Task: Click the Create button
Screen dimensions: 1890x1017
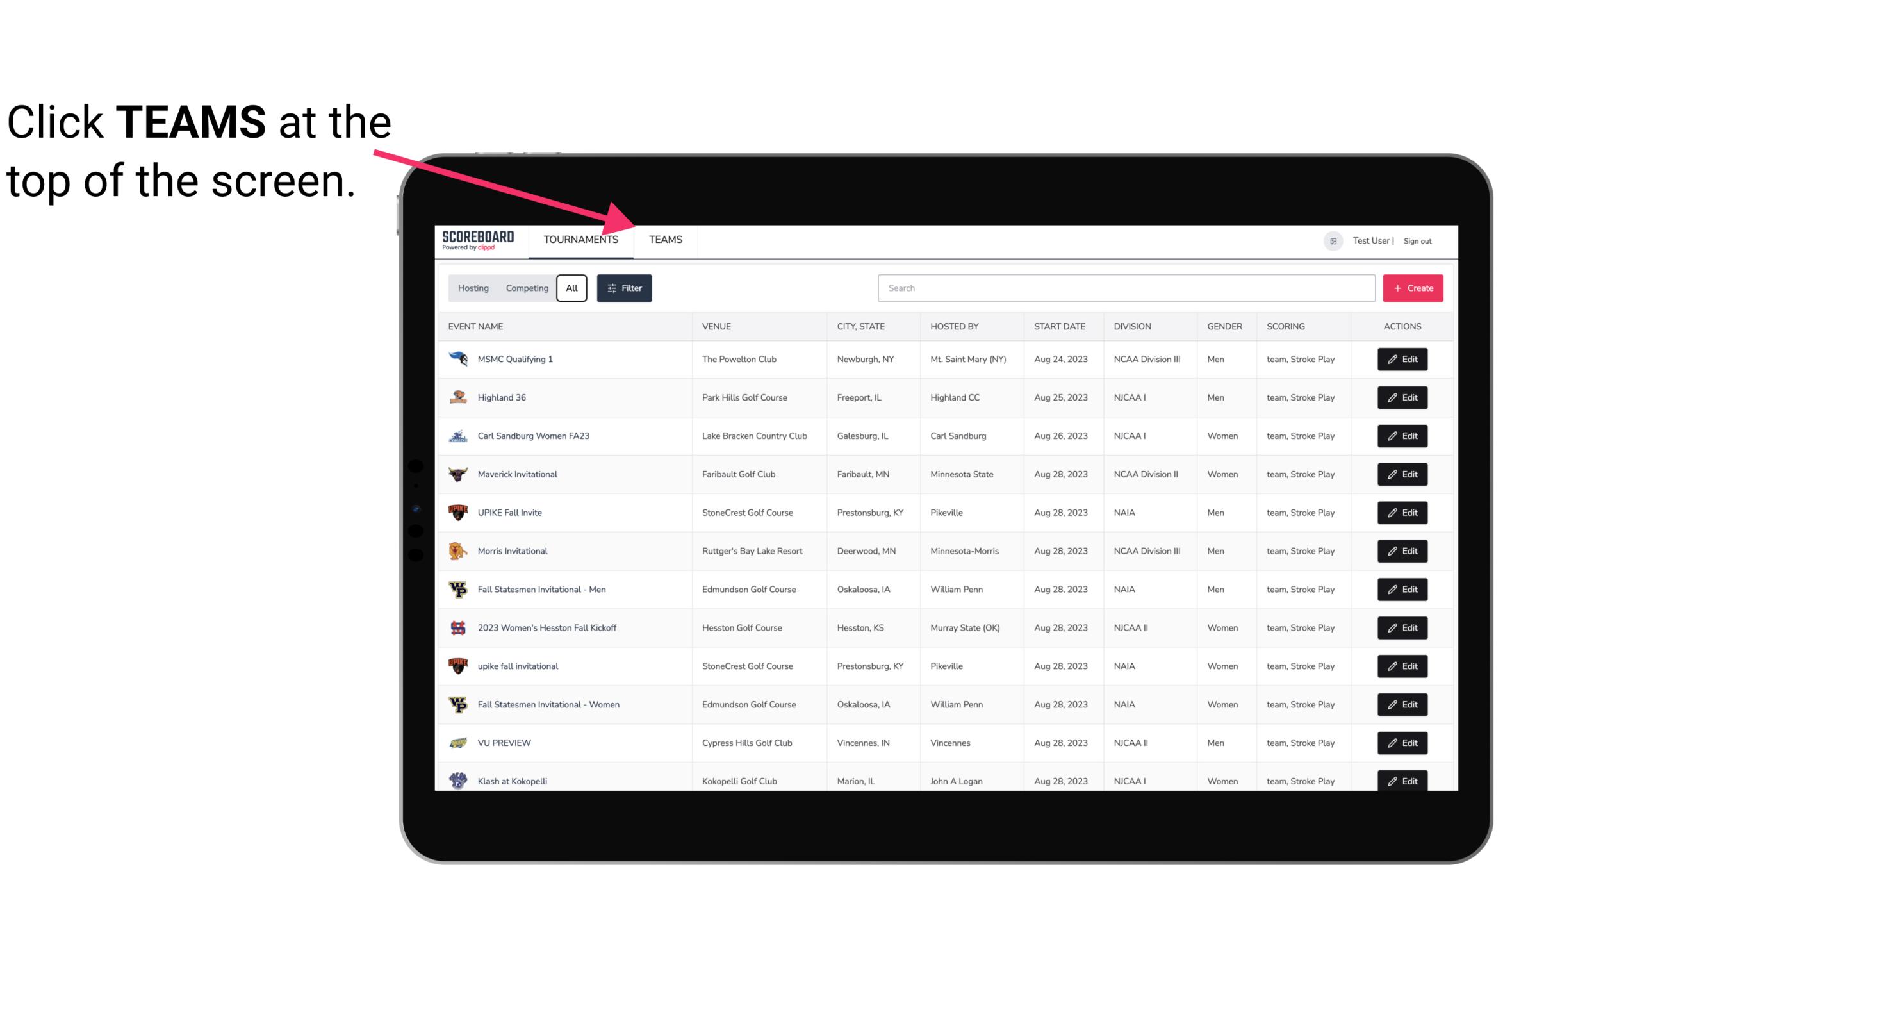Action: 1413,287
